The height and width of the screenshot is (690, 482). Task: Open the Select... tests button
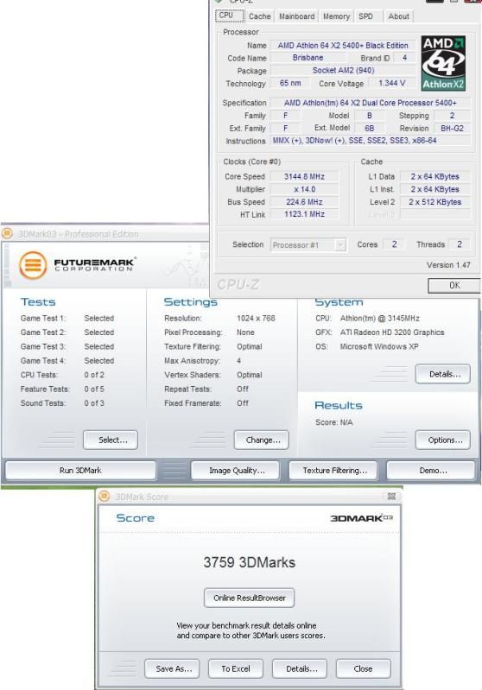coord(111,440)
